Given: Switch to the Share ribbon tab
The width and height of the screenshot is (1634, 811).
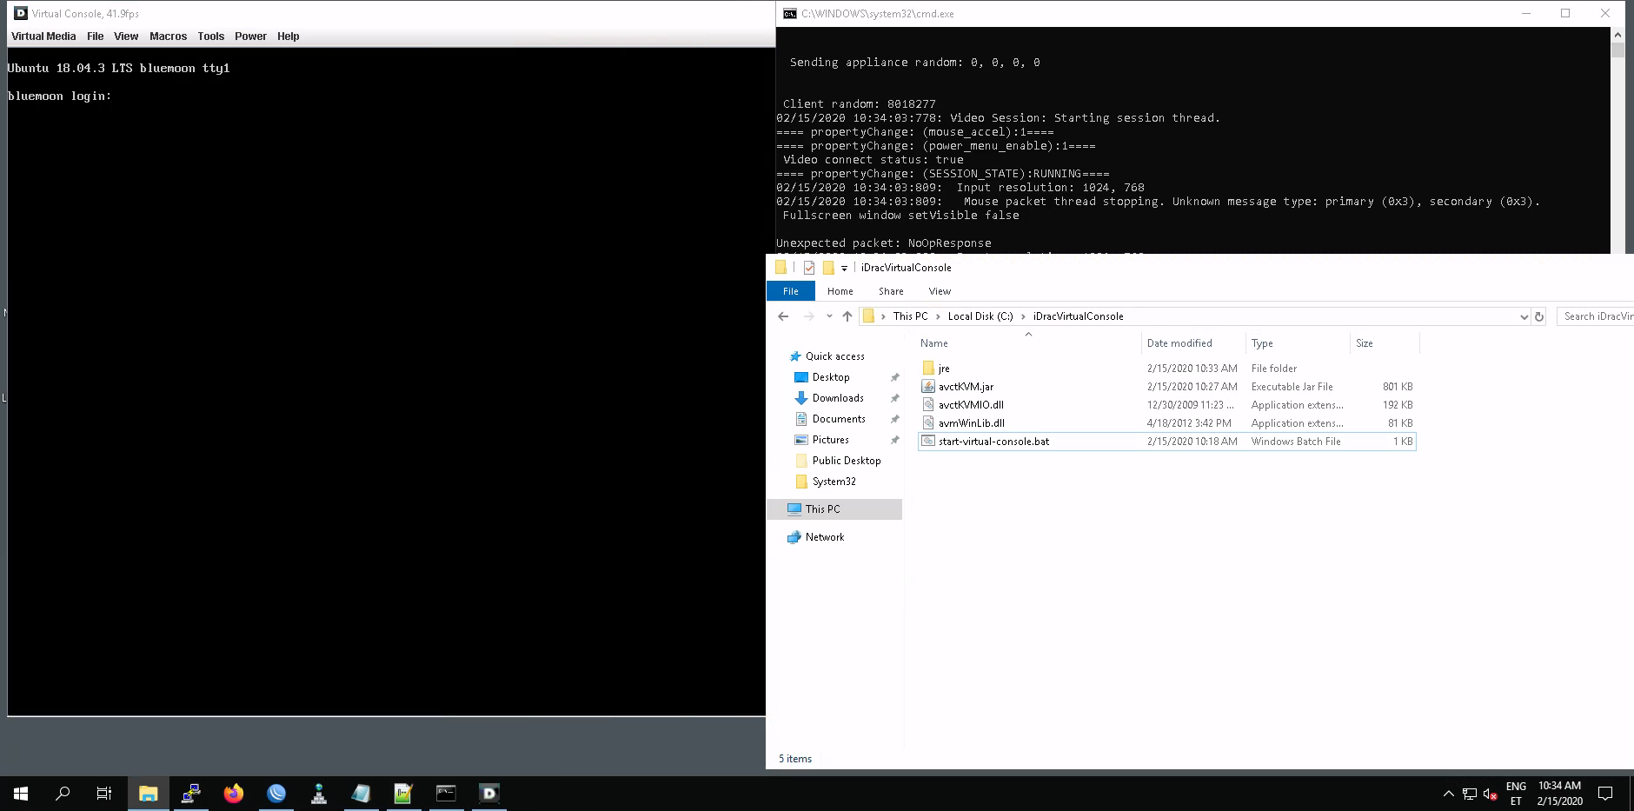Looking at the screenshot, I should pyautogui.click(x=891, y=291).
